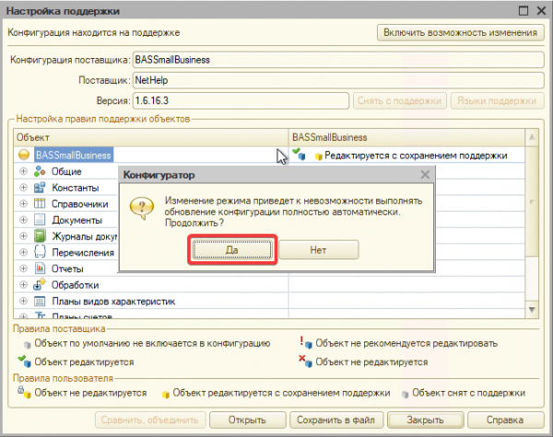Close the Конфигуратор dialog with X
The height and width of the screenshot is (437, 553).
pyautogui.click(x=424, y=174)
